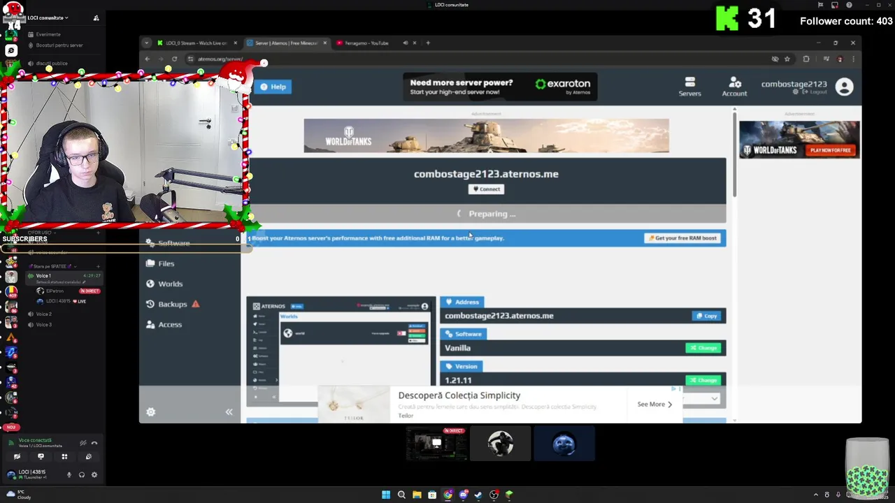Reload the Aternos page

[174, 59]
